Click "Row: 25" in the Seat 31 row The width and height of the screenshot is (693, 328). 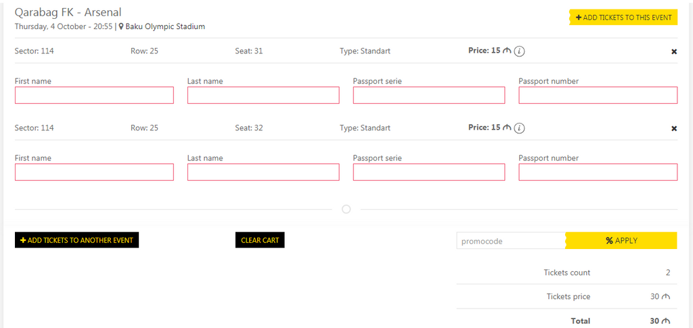pos(145,51)
